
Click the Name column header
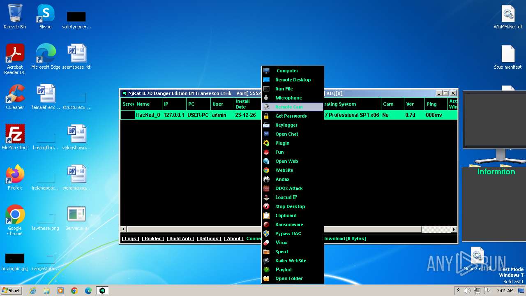pos(148,104)
